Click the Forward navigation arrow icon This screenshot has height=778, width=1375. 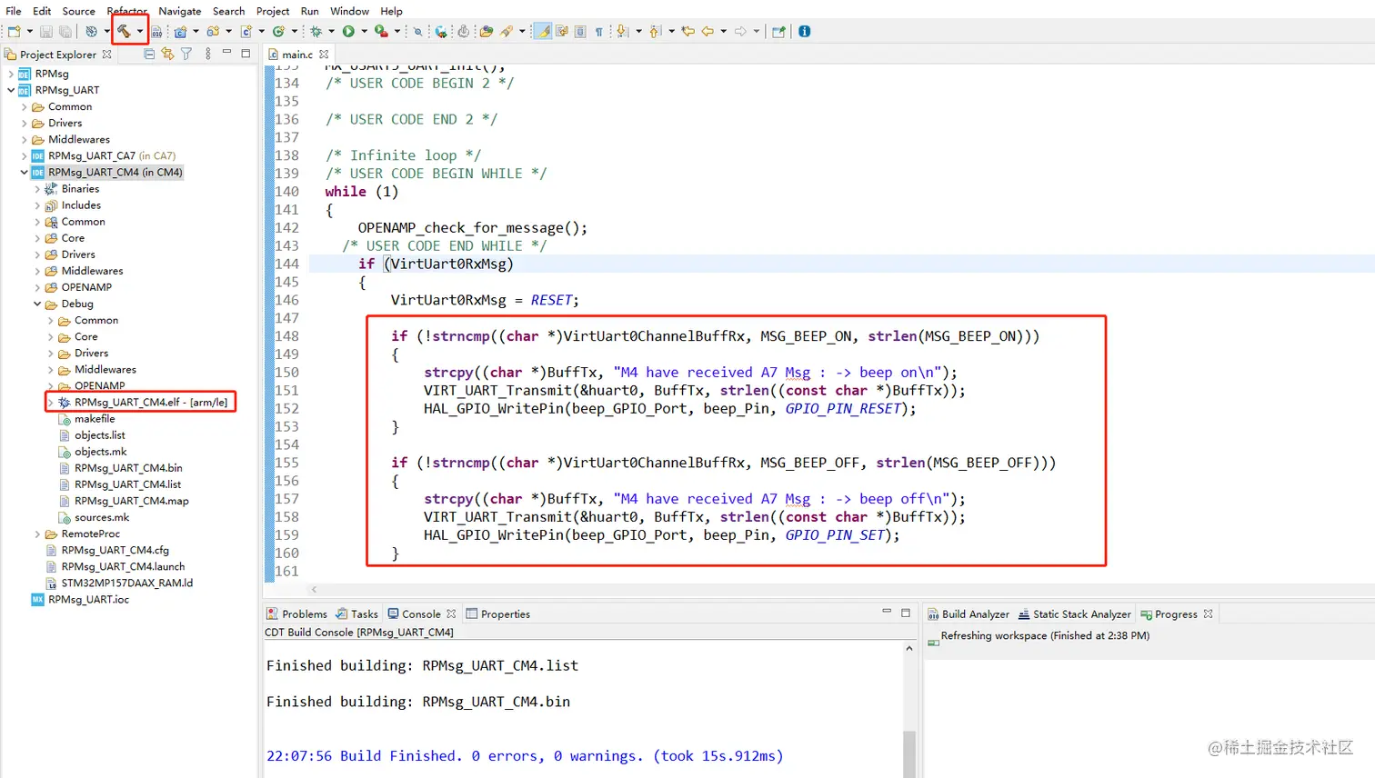[740, 31]
